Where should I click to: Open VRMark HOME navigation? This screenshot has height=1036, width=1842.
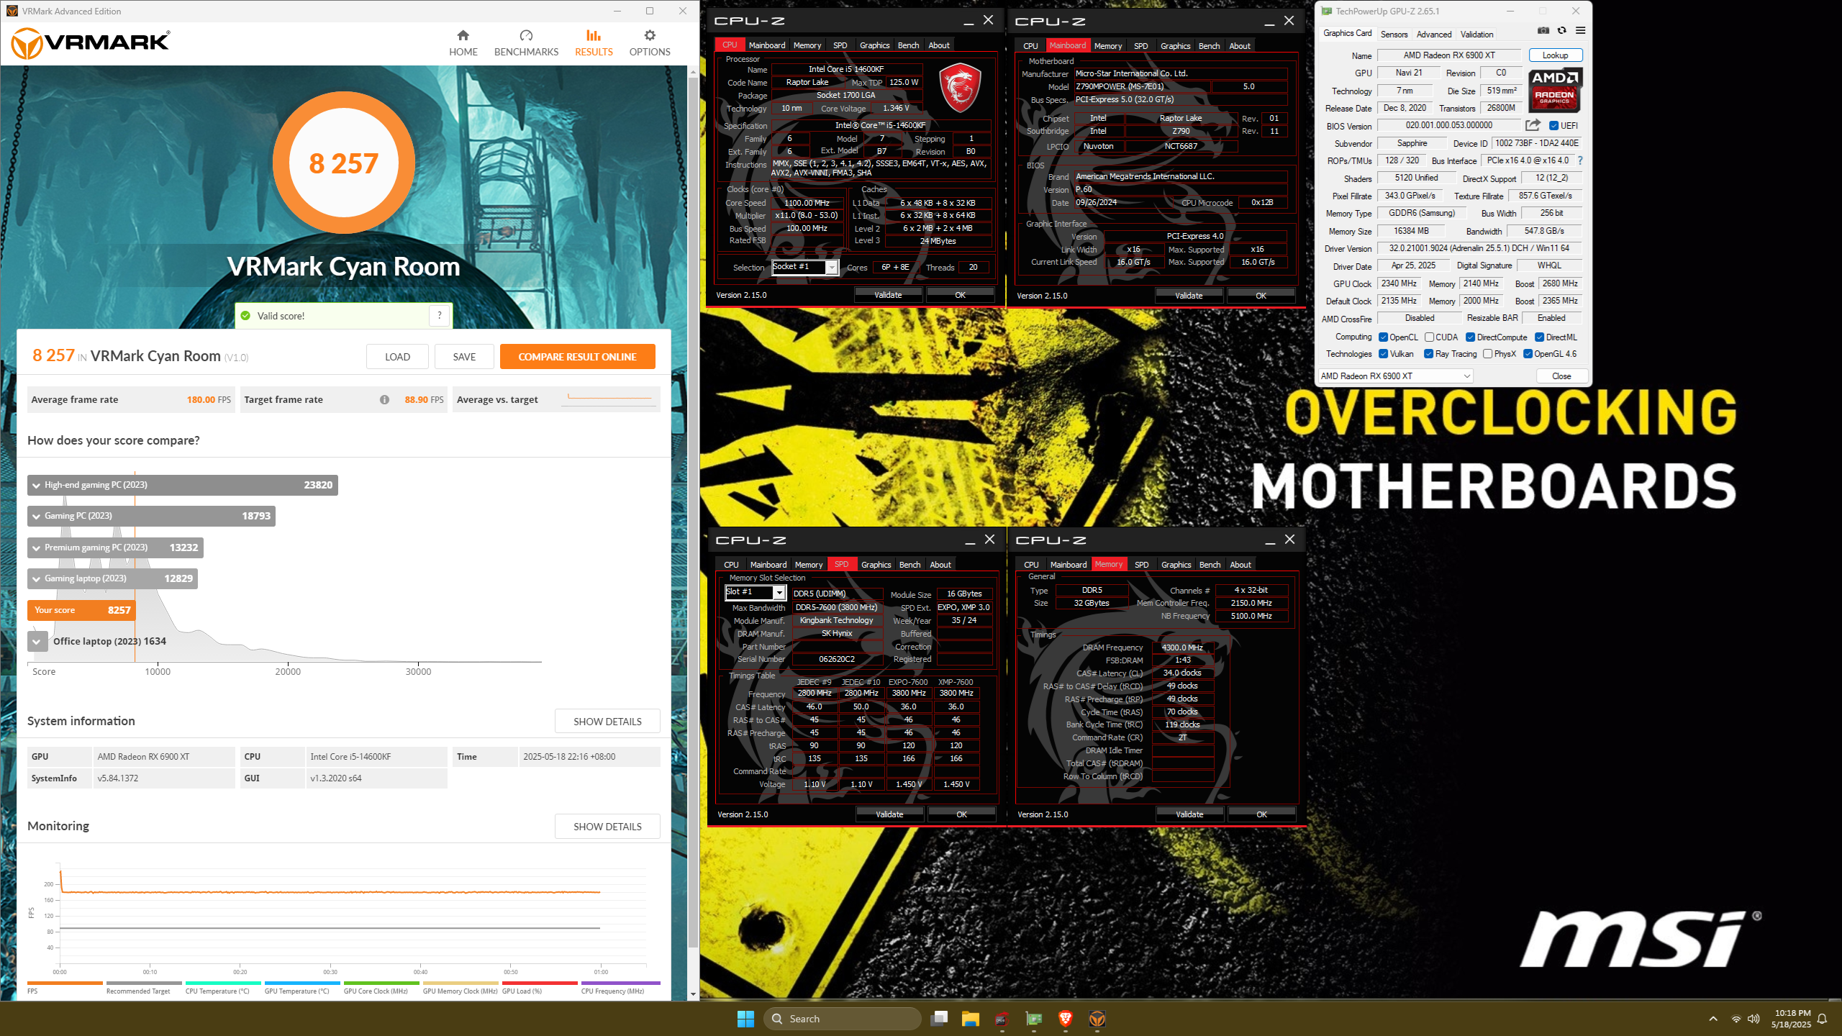463,43
